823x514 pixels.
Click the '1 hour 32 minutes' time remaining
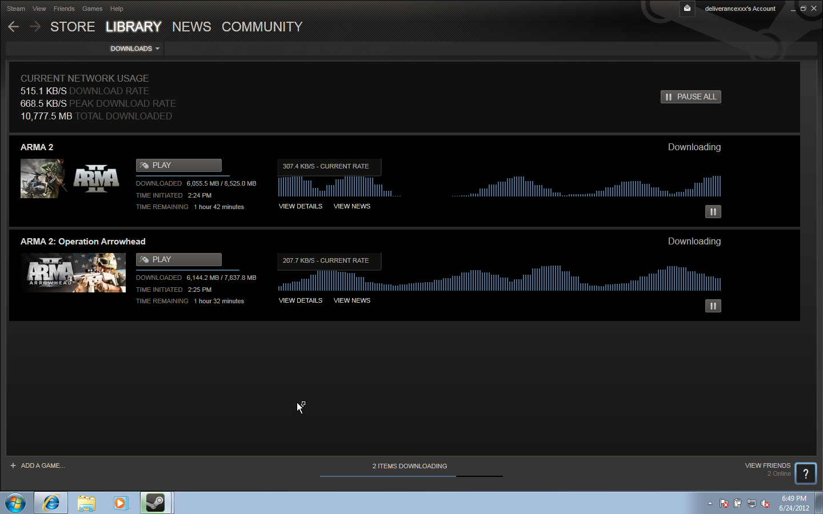pyautogui.click(x=219, y=301)
